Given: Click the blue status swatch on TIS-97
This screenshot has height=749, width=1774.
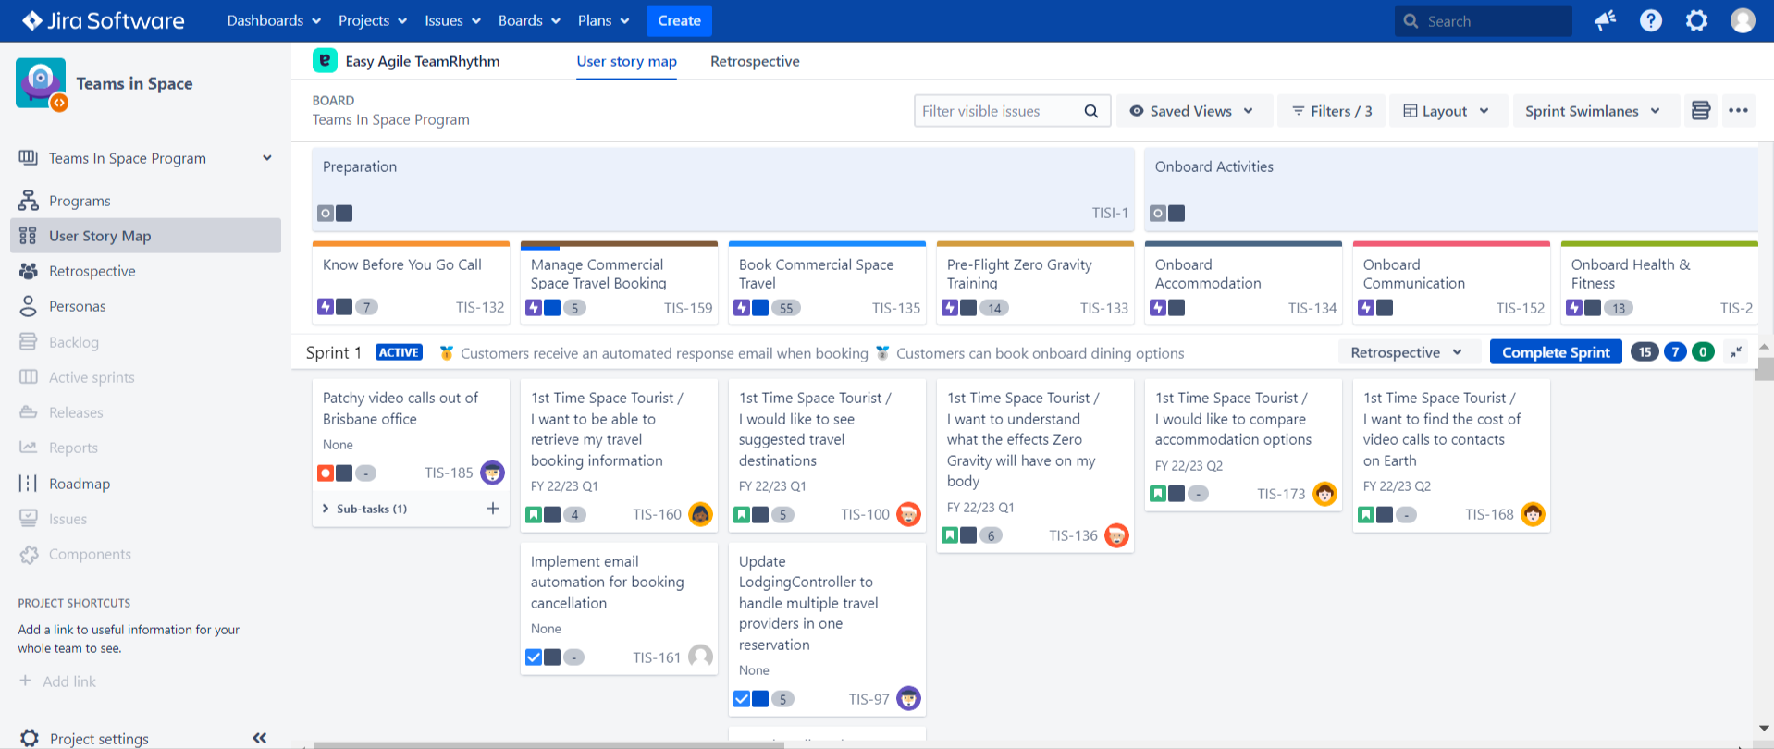Looking at the screenshot, I should click(x=760, y=699).
